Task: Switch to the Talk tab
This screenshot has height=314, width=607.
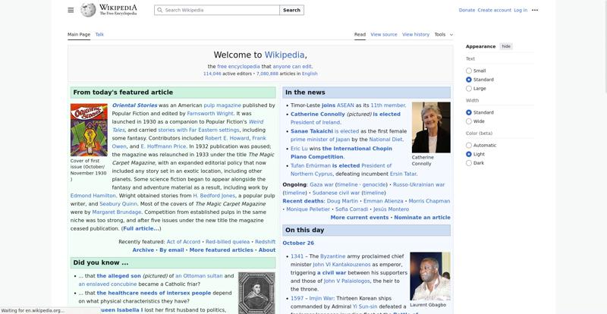Action: point(99,34)
